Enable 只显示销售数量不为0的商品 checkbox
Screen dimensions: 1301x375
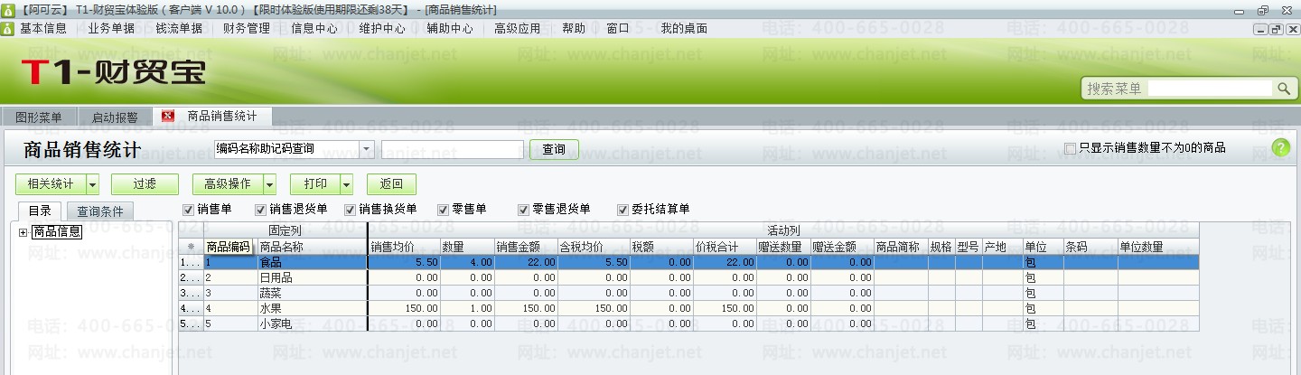click(x=1070, y=148)
